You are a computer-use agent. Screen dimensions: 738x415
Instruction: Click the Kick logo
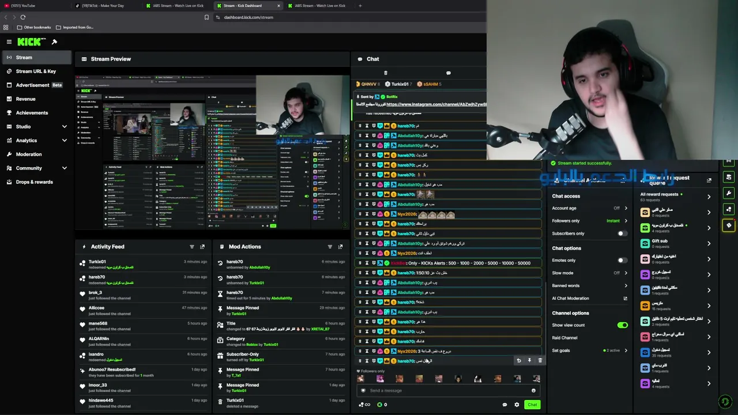click(31, 41)
